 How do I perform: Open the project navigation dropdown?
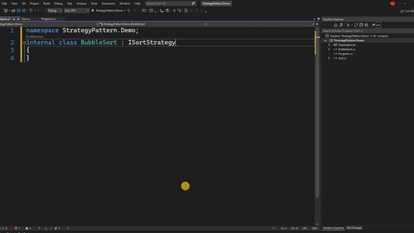point(49,24)
